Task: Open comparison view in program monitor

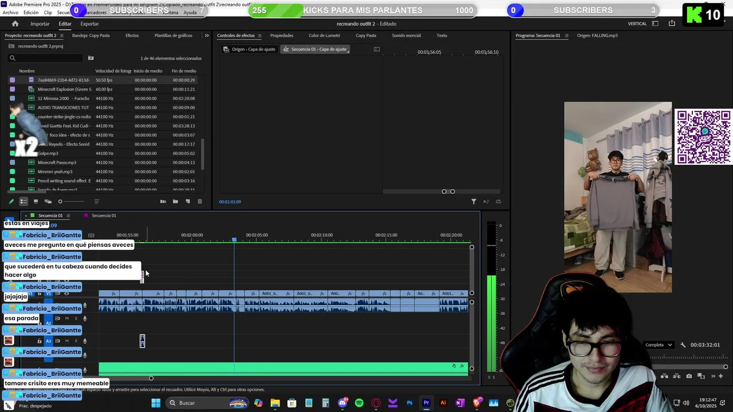Action: (x=701, y=376)
